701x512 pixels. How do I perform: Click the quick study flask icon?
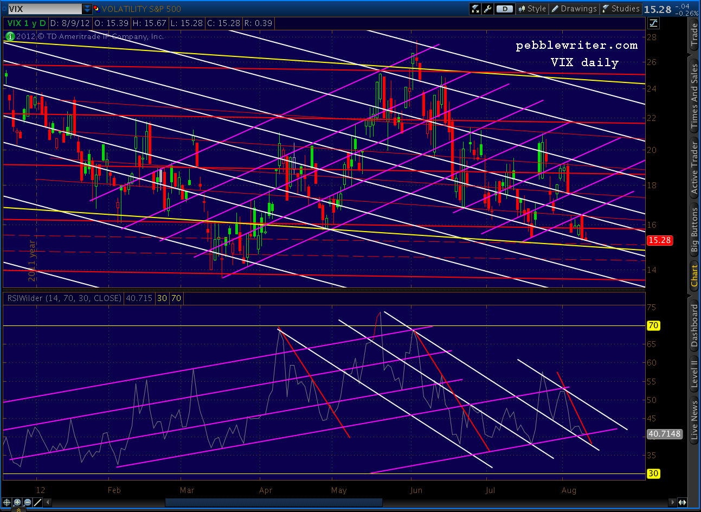coord(475,9)
